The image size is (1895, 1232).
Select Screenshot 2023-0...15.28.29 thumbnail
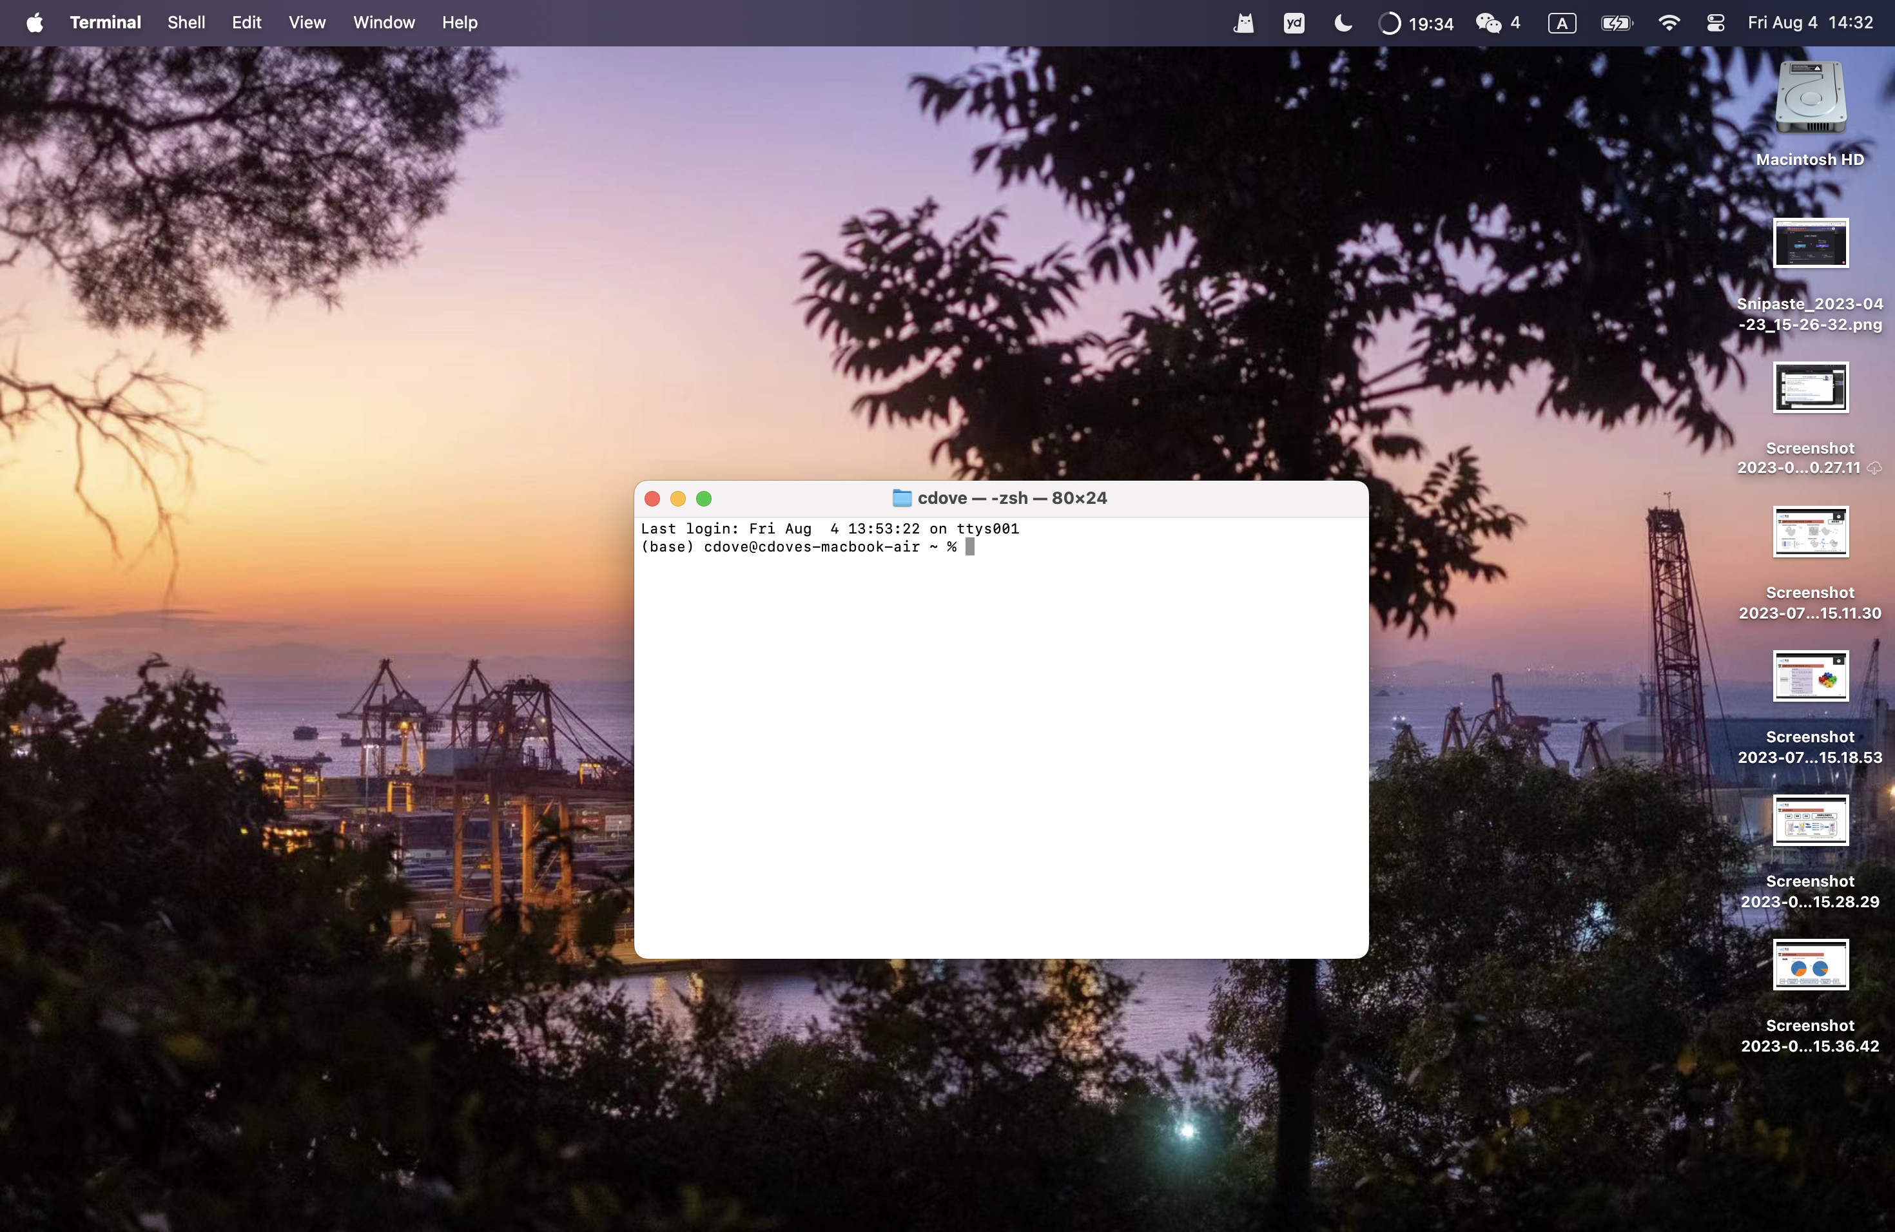[1811, 820]
